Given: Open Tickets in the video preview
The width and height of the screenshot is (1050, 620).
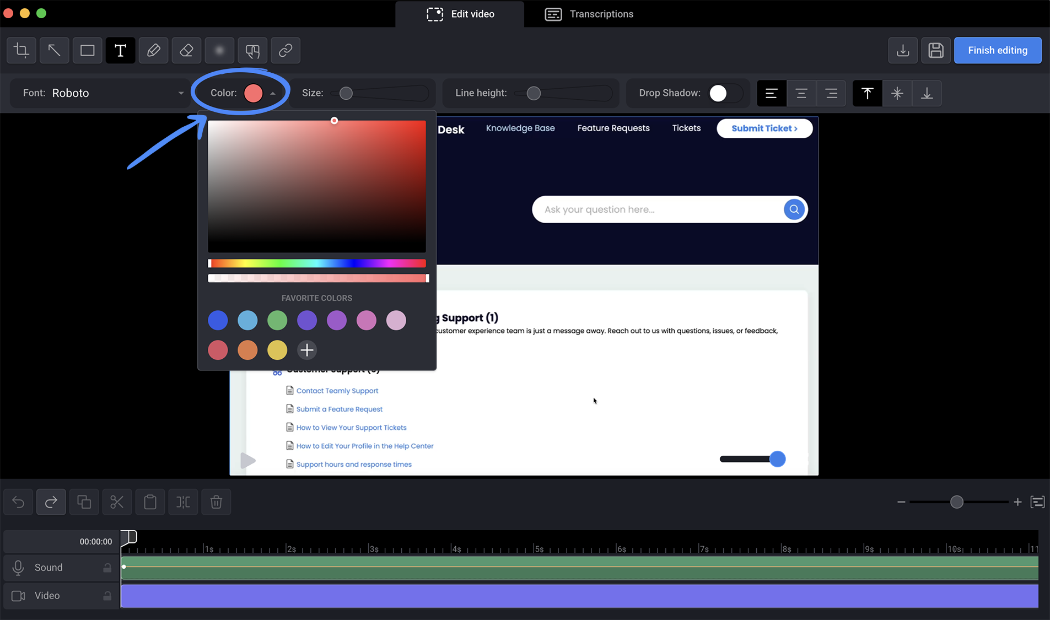Looking at the screenshot, I should click(x=686, y=128).
